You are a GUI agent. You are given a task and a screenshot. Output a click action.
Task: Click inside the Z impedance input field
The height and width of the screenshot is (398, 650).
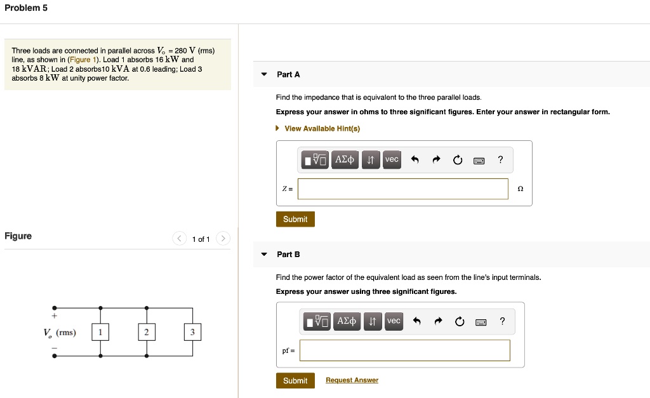point(402,189)
